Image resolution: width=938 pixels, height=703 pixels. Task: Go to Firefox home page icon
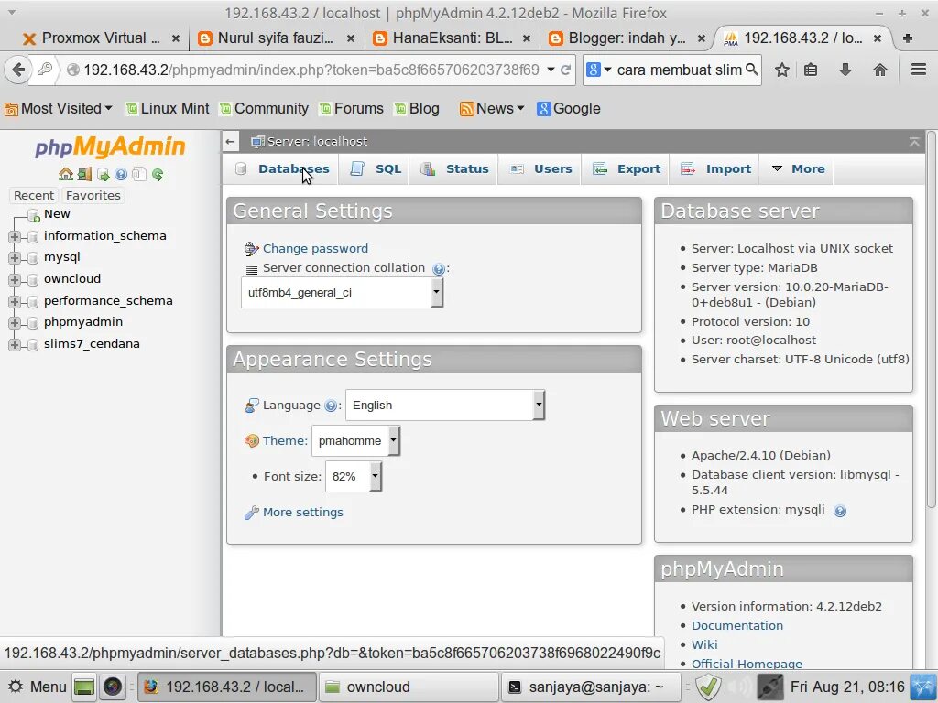tap(880, 70)
